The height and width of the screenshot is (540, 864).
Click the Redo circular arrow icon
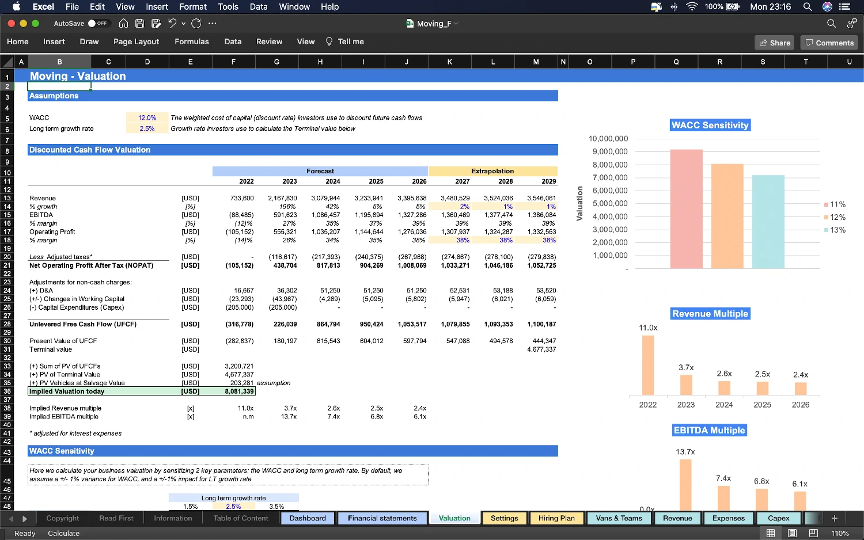coord(196,24)
